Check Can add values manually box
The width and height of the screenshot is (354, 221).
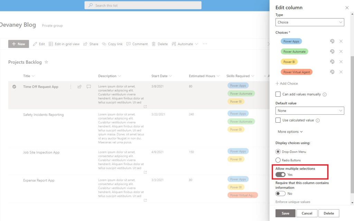pos(278,94)
